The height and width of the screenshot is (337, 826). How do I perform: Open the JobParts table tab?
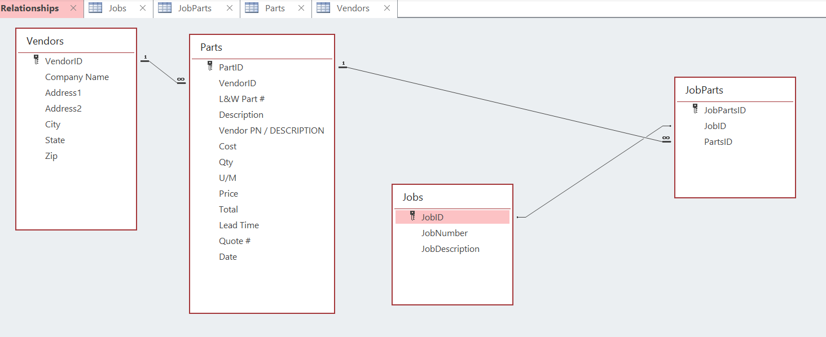pos(195,8)
